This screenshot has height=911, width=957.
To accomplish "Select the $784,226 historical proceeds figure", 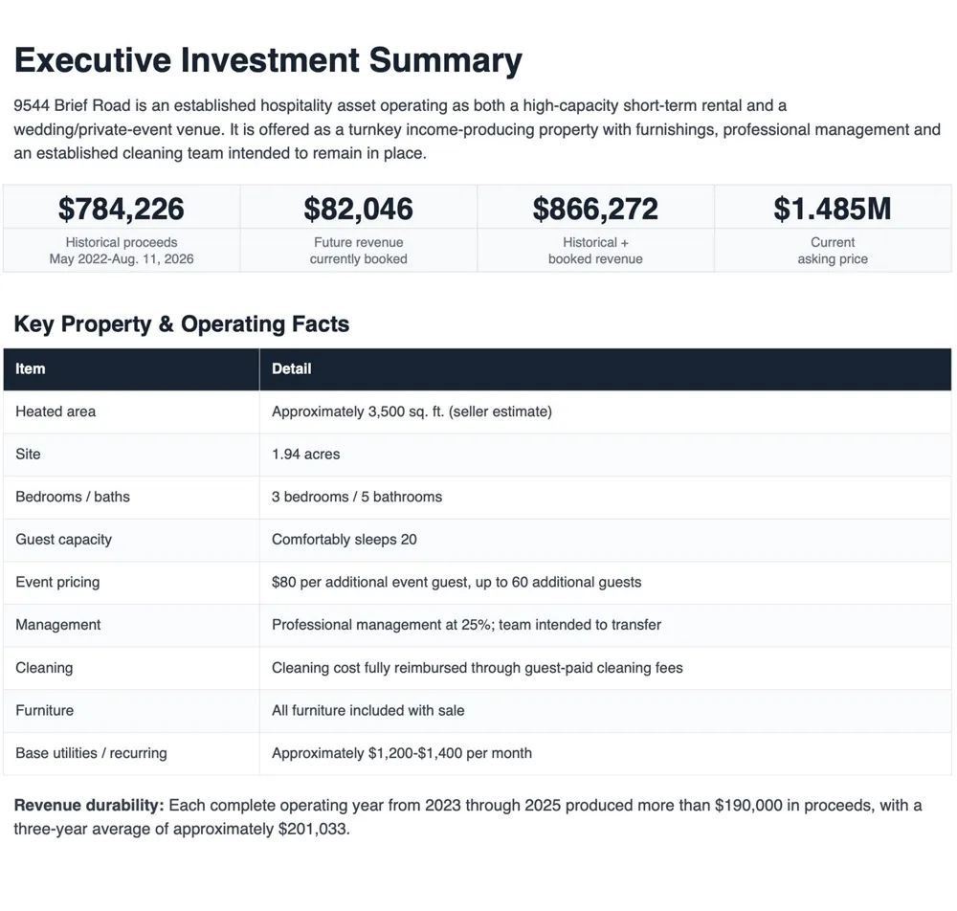I will pos(122,209).
